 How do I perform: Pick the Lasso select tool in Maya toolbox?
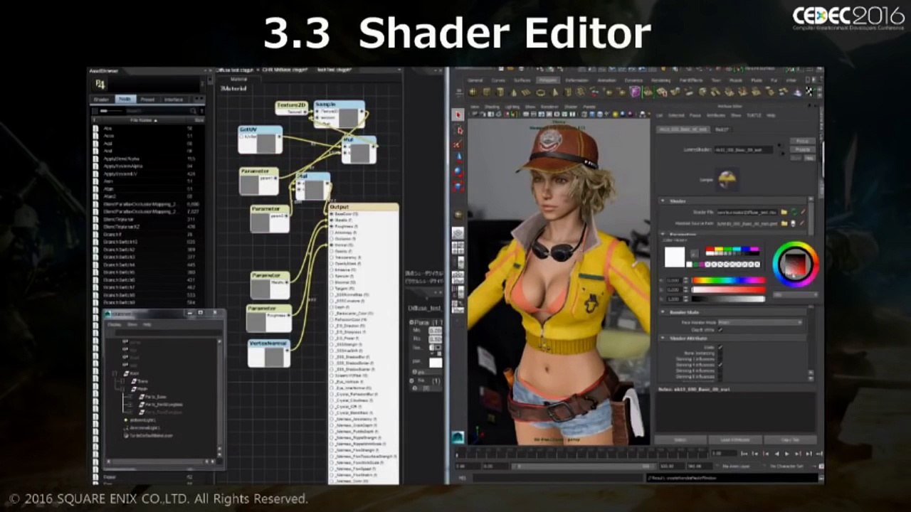pyautogui.click(x=458, y=129)
